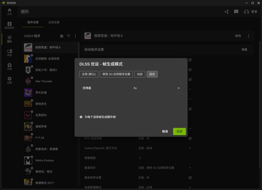Click the info icon beside 为每个渲染帧生成额外帧
Screen dimensions: 262x190
[x=81, y=117]
